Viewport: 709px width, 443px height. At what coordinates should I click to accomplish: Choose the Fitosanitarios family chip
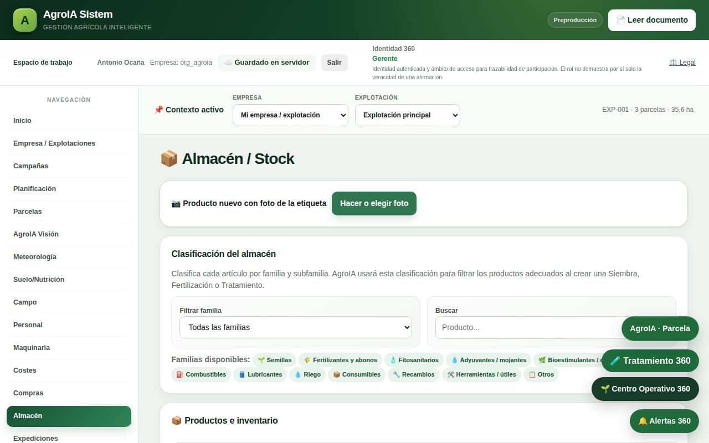(x=414, y=360)
